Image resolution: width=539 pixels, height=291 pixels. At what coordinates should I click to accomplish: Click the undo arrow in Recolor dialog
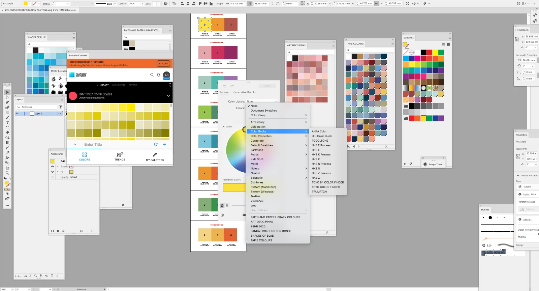[225, 86]
